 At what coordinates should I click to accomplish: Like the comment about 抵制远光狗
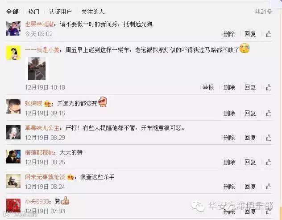(x=269, y=34)
